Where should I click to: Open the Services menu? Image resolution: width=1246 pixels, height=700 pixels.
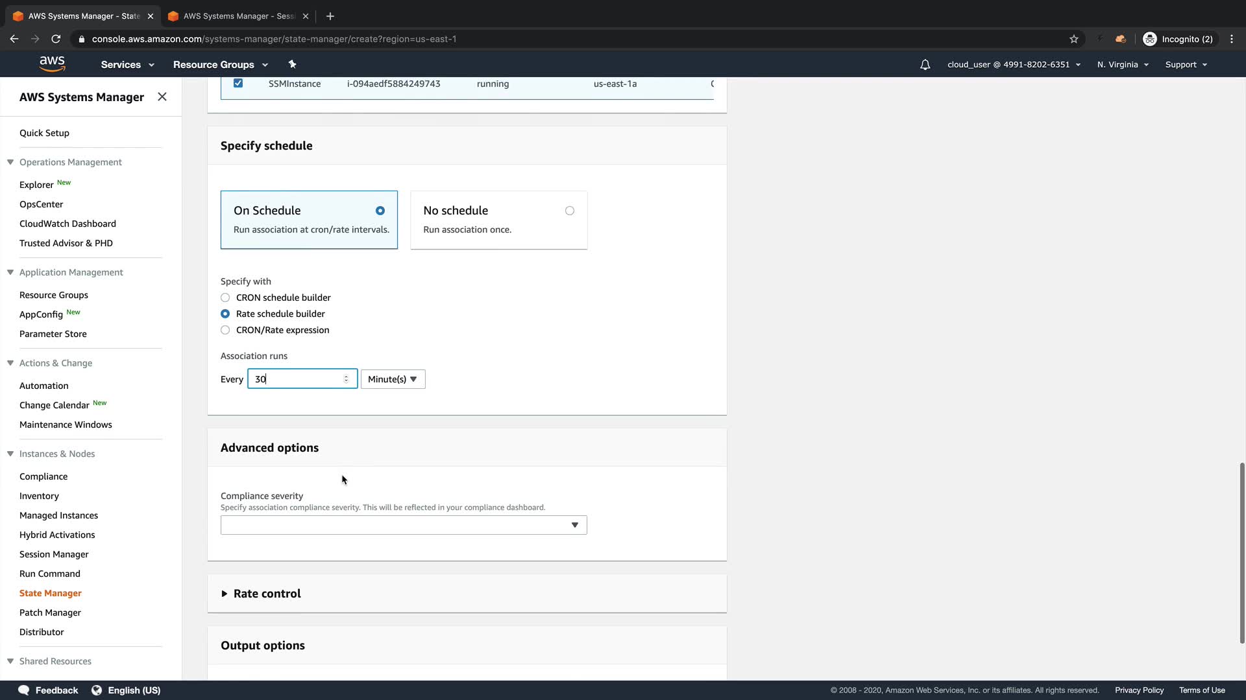tap(127, 64)
